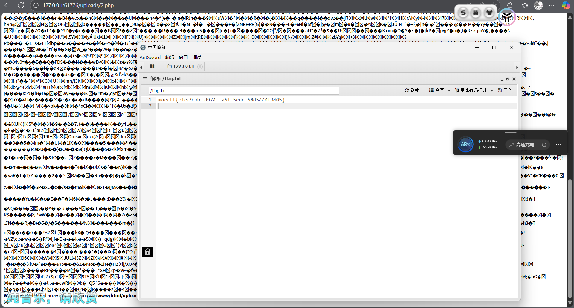Open the encoding dropdown next to 用此编码打开

(492, 90)
